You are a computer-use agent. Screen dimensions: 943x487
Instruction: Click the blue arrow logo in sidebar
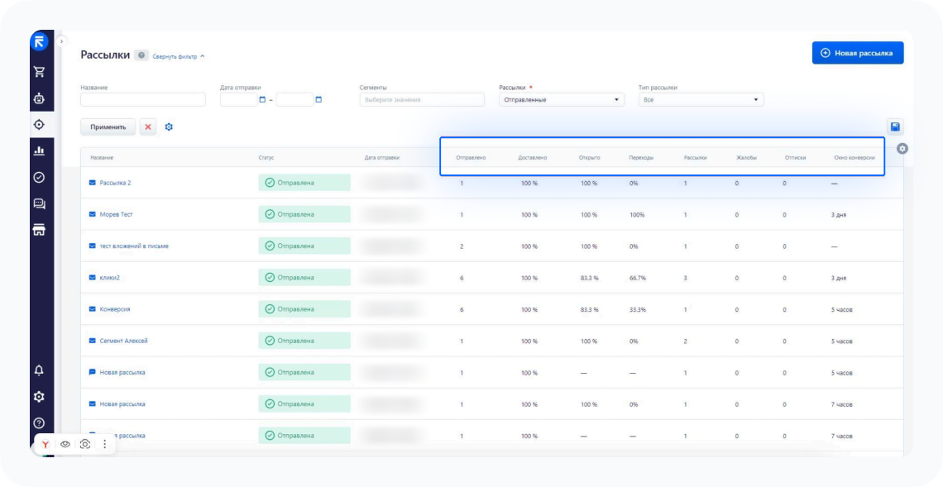[39, 41]
